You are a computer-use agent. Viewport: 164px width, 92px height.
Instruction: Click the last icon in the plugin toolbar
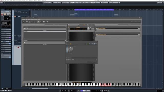point(47,21)
